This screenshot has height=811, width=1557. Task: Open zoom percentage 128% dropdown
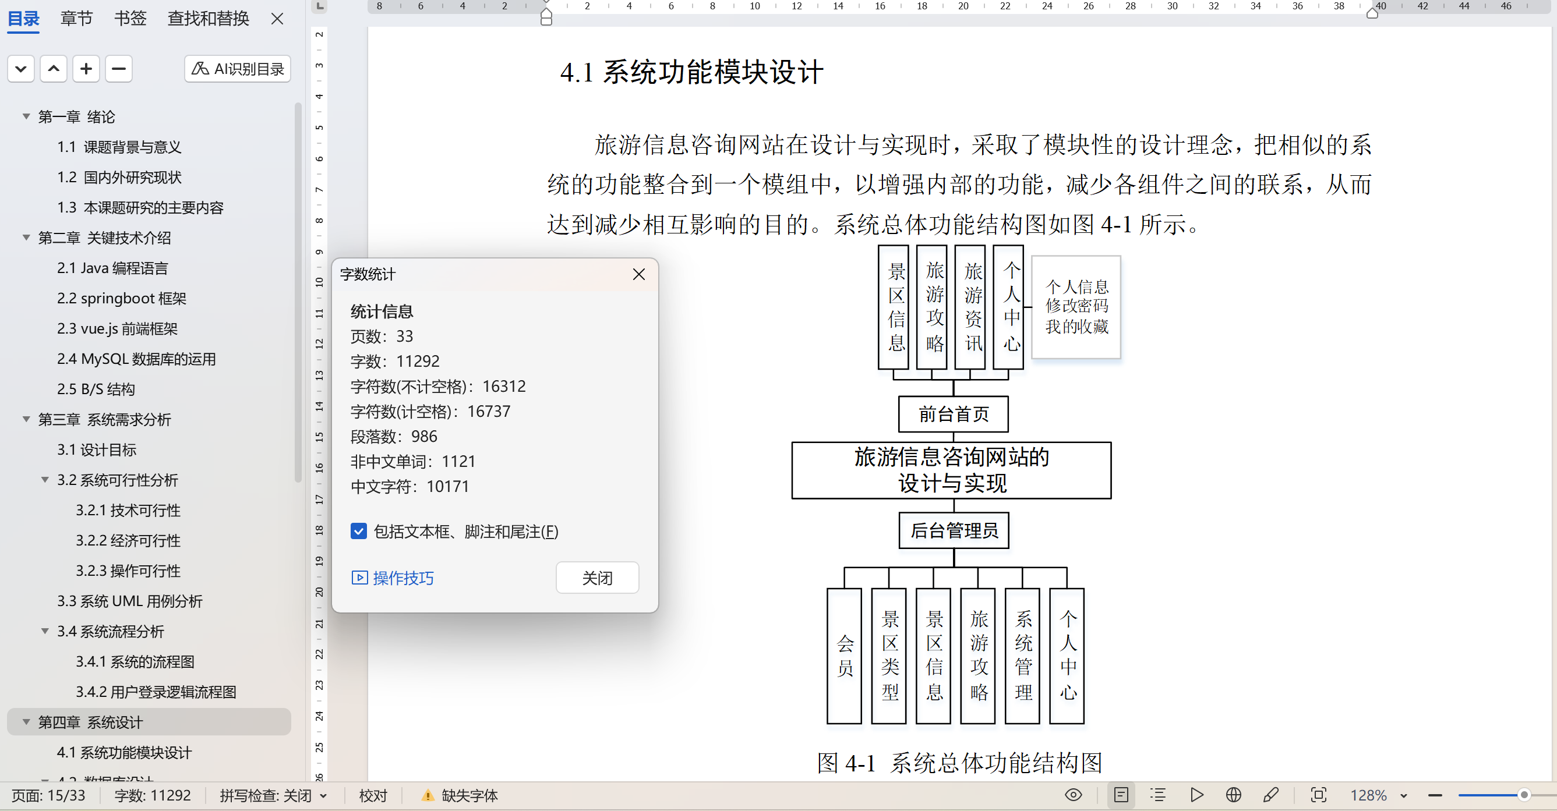point(1403,796)
